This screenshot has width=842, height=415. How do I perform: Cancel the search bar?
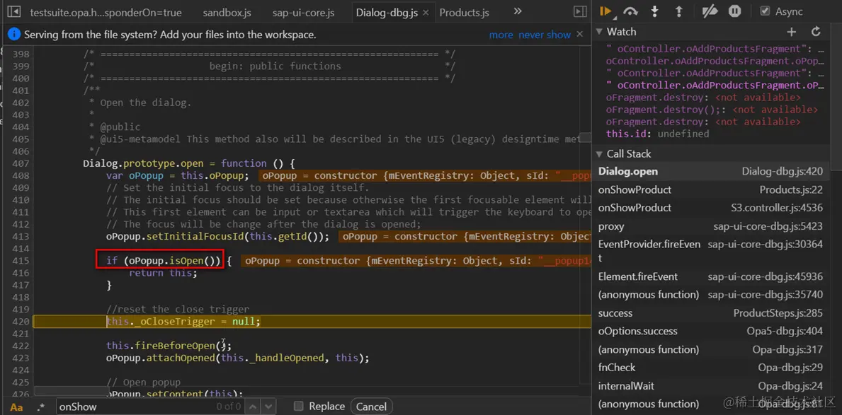pos(371,407)
